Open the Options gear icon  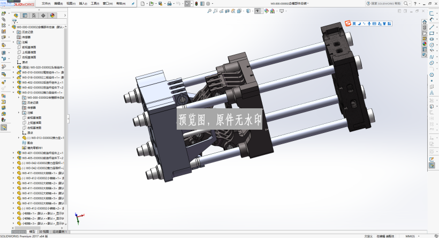pos(208,4)
